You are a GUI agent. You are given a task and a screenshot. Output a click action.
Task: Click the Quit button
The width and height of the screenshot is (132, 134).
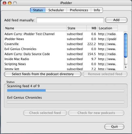pyautogui.click(x=114, y=126)
